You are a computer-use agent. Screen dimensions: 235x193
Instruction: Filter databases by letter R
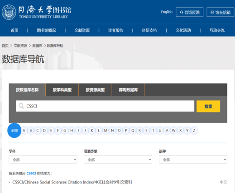[x=139, y=131]
